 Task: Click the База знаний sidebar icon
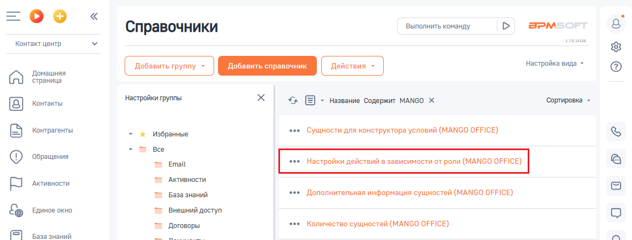(x=16, y=235)
